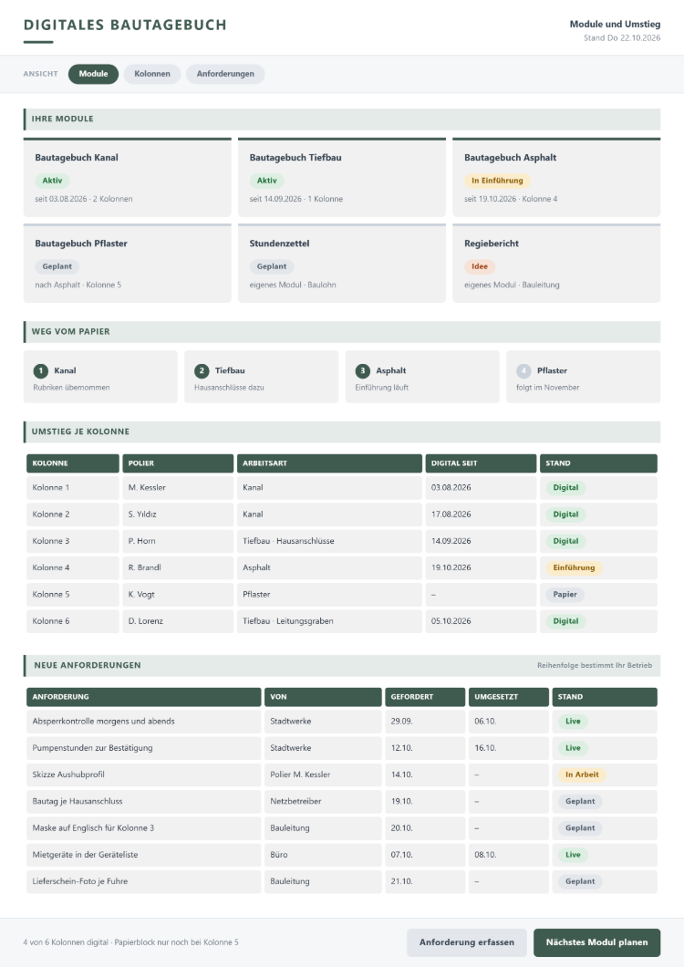Screen dimensions: 684x967
Task: Click Polier M. Kessler requester cell
Action: (323, 775)
